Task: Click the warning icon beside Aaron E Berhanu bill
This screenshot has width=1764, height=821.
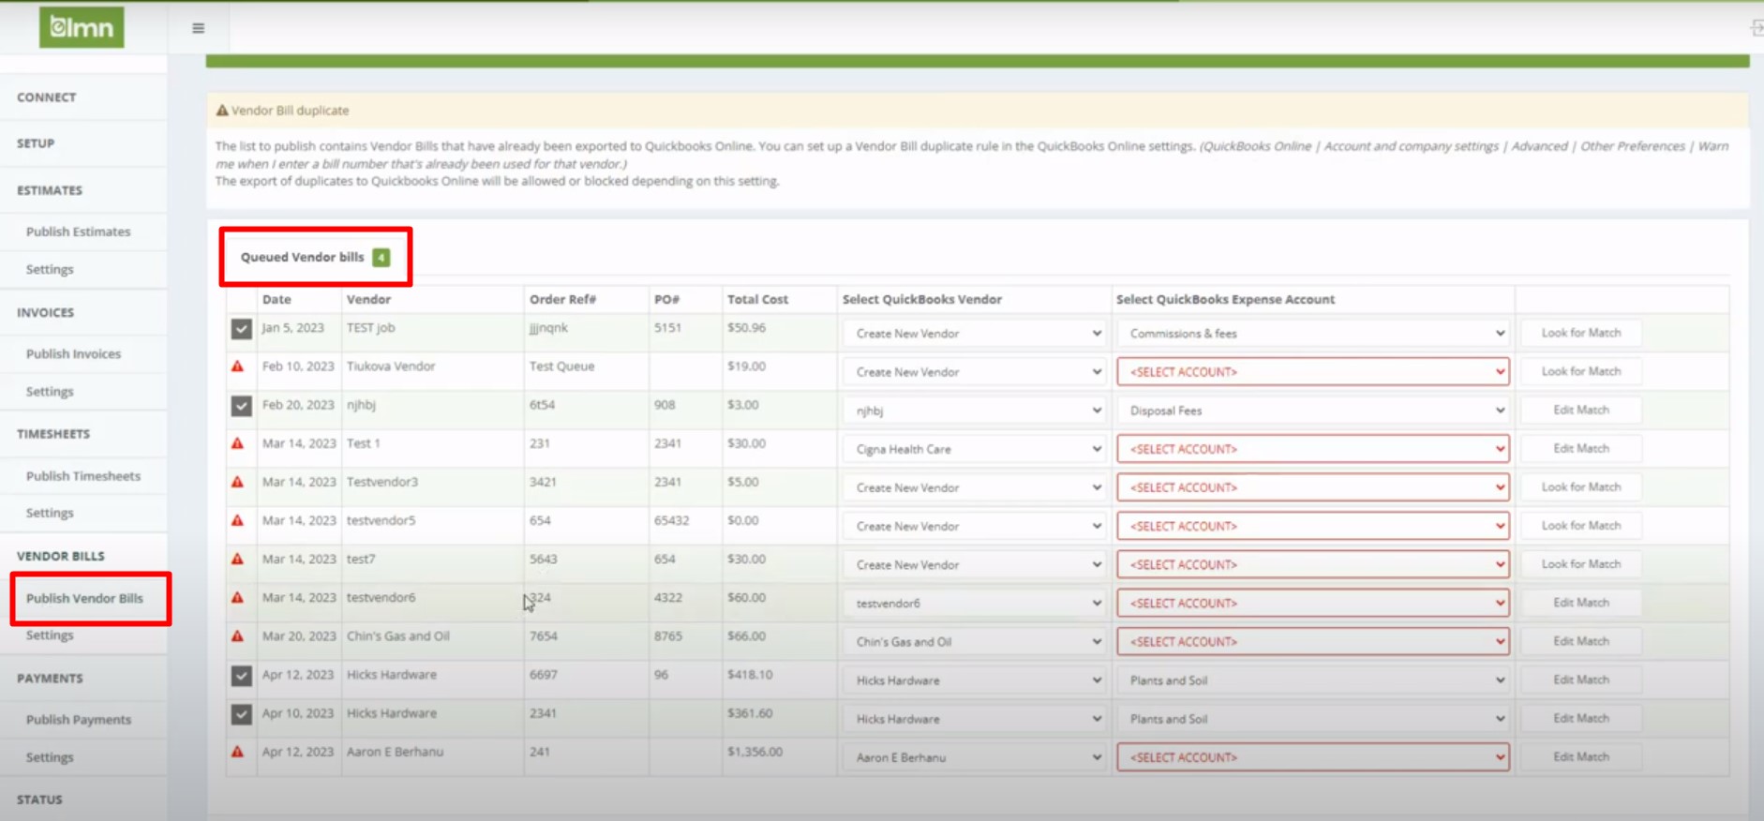Action: pyautogui.click(x=238, y=752)
